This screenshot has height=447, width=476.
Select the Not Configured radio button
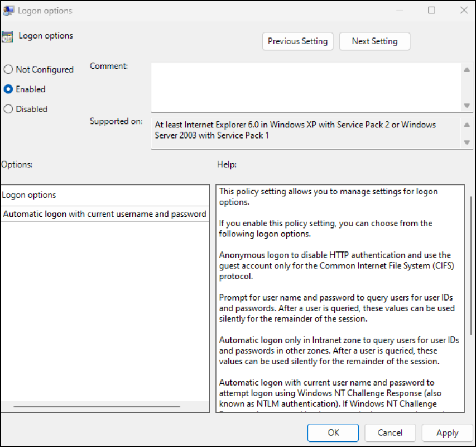(x=8, y=69)
